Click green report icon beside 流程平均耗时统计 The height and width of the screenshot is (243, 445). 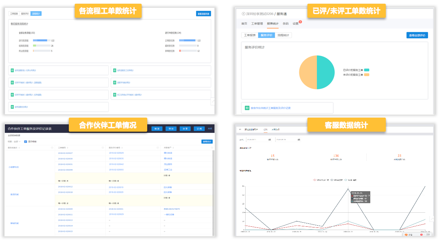tap(115, 82)
